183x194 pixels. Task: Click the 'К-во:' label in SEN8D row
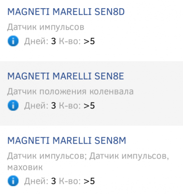point(70,41)
